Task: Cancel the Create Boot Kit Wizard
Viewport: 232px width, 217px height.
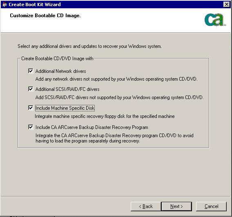Action: (x=211, y=206)
